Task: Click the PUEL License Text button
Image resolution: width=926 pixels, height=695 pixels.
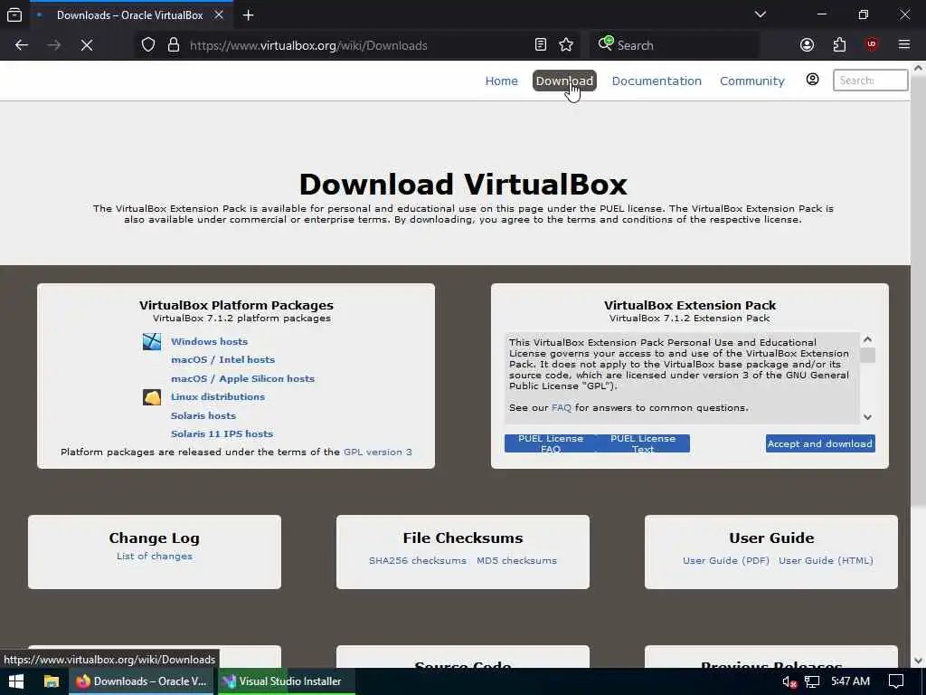Action: pos(643,443)
